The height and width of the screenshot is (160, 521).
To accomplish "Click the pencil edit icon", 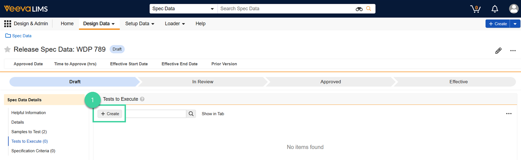I will point(498,51).
